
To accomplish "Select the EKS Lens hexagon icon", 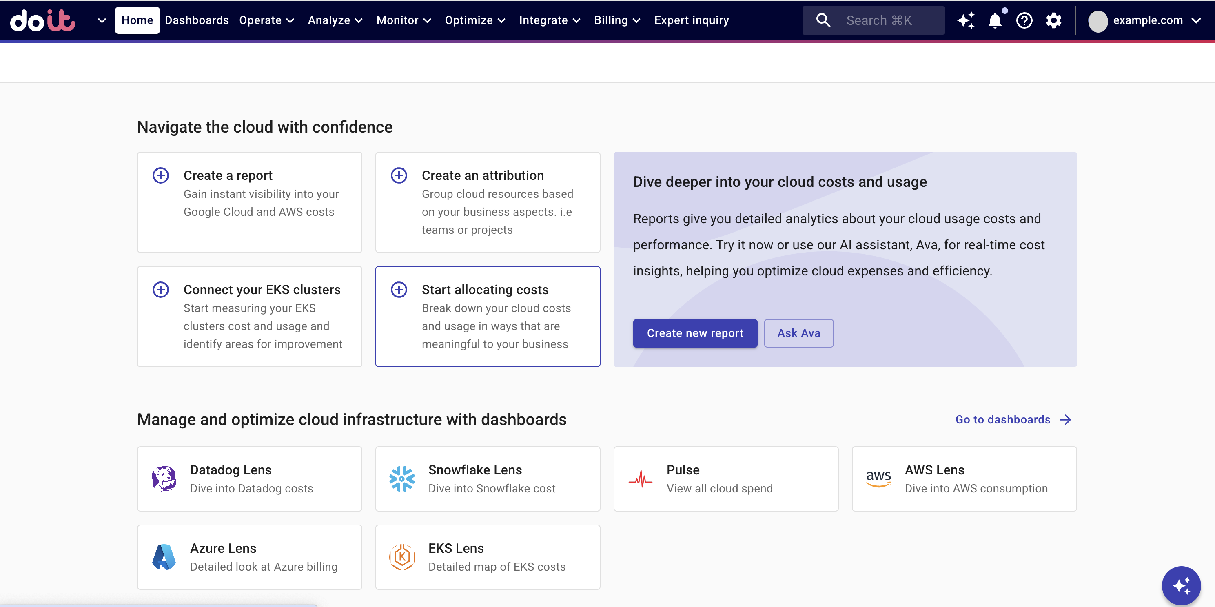I will pos(402,556).
